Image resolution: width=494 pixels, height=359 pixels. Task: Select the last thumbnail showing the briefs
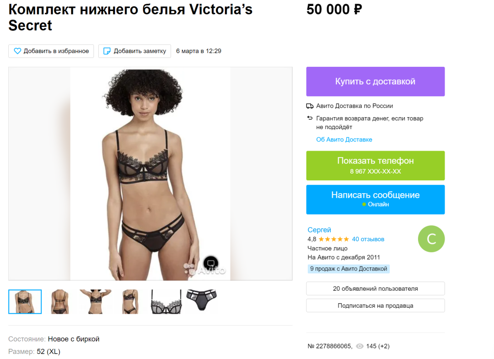point(201,301)
